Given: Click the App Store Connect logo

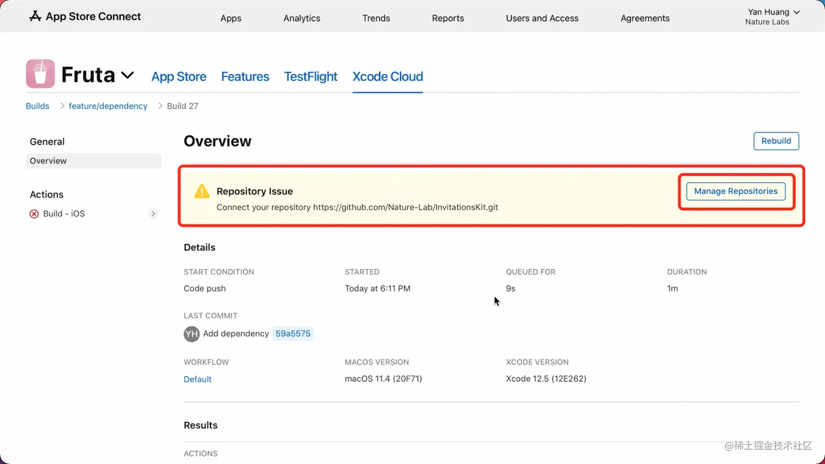Looking at the screenshot, I should pos(85,16).
